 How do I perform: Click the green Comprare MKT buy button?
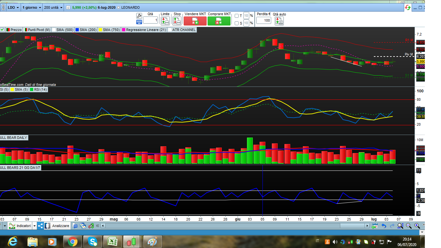(x=219, y=21)
